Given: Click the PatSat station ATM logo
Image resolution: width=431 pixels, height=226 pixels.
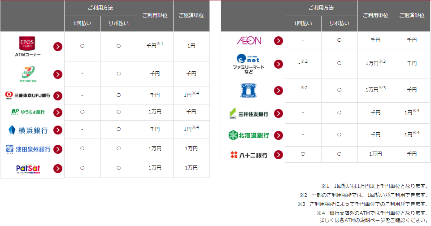Looking at the screenshot, I should point(28,169).
